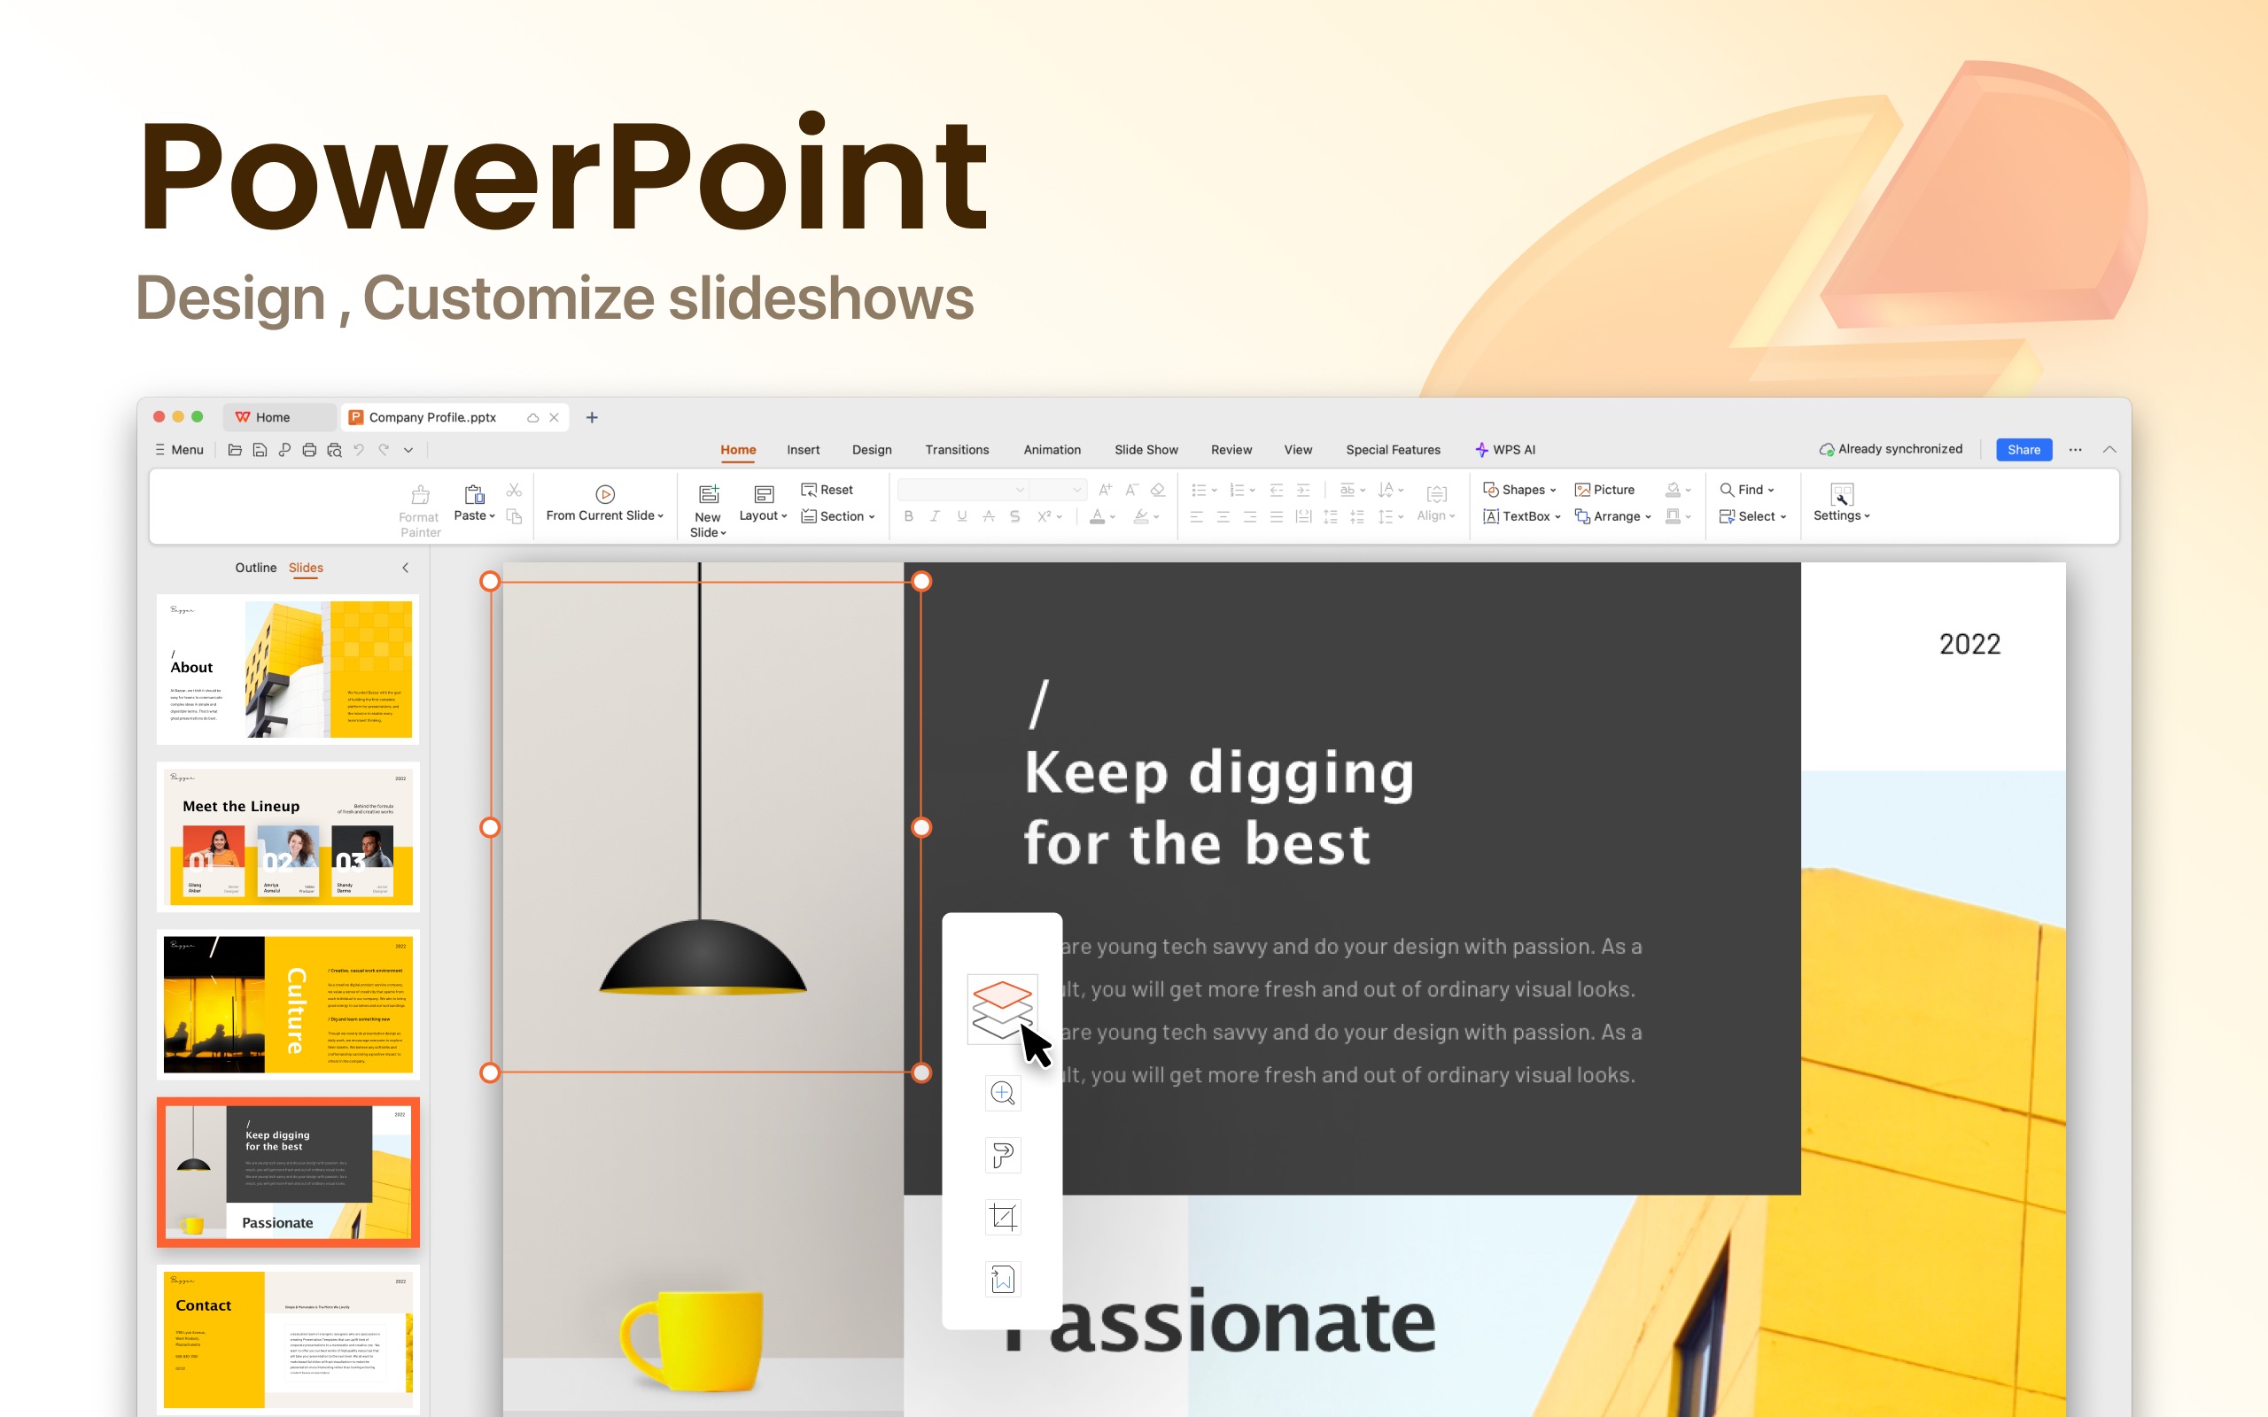Image resolution: width=2268 pixels, height=1417 pixels.
Task: Click the text highlight color swatch
Action: (x=1140, y=516)
